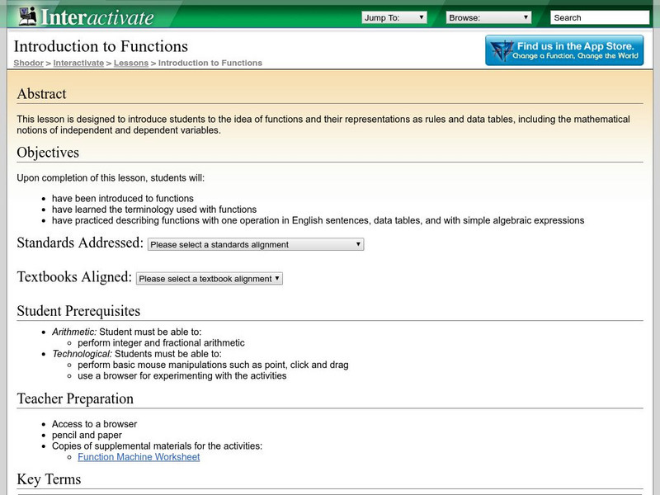Viewport: 660px width, 495px height.
Task: Click the Student Prerequisites heading
Action: coord(78,311)
